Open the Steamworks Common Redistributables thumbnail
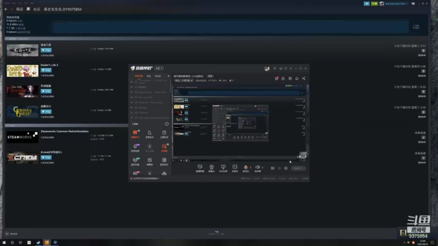The image size is (438, 246). (22, 137)
